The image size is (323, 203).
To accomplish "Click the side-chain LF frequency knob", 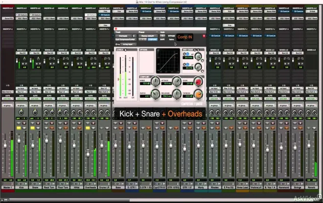I will coord(198,67).
